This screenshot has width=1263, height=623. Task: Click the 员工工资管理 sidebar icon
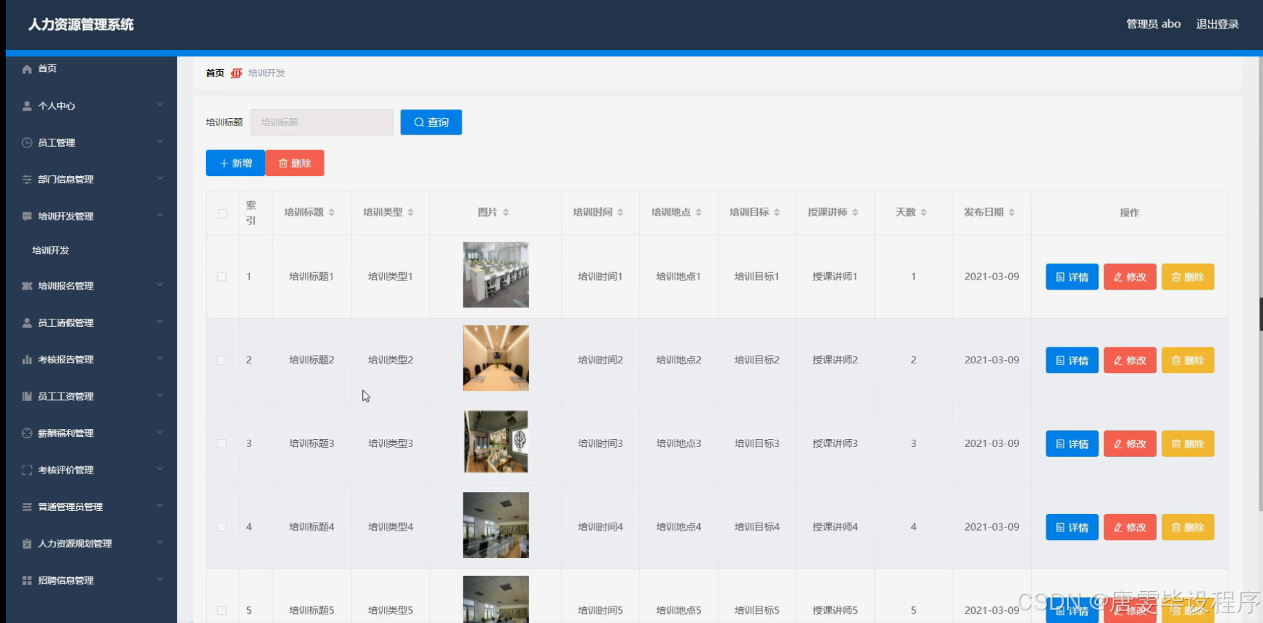click(27, 397)
